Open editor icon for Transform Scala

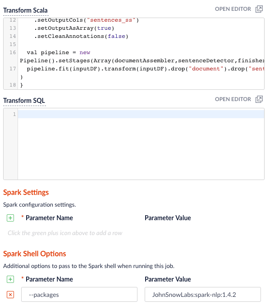point(259,9)
